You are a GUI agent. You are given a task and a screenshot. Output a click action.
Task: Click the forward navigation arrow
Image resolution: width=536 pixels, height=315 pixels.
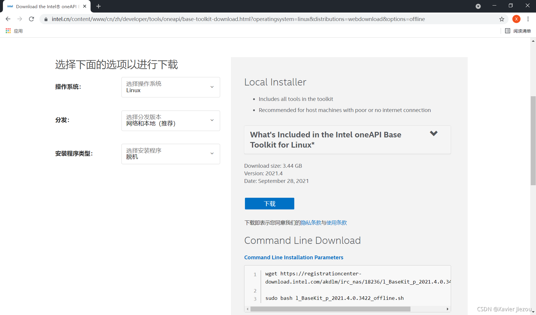pos(20,19)
